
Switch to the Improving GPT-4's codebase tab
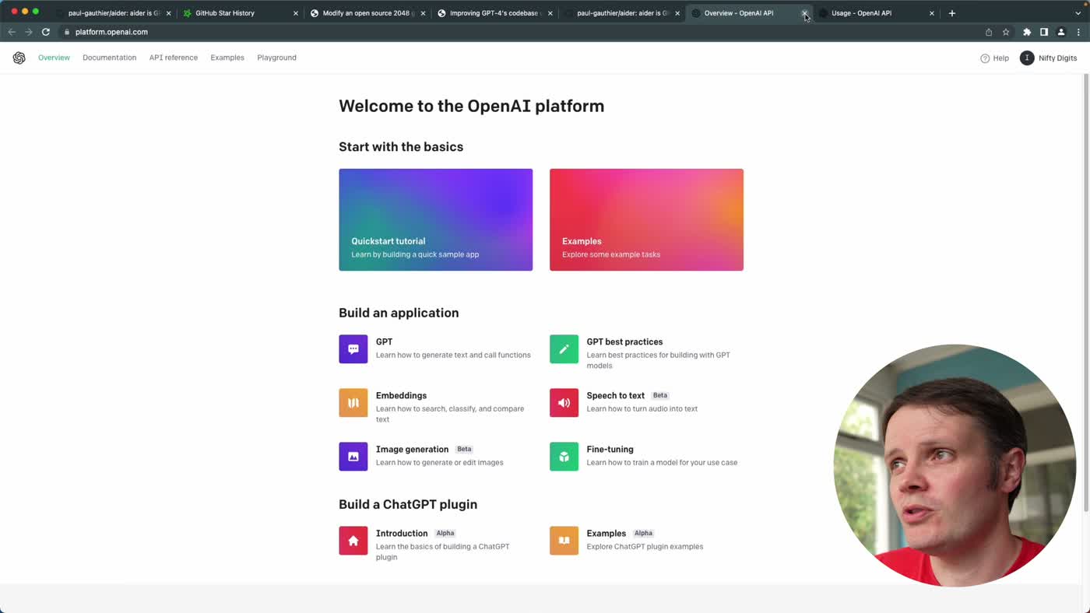[x=495, y=13]
